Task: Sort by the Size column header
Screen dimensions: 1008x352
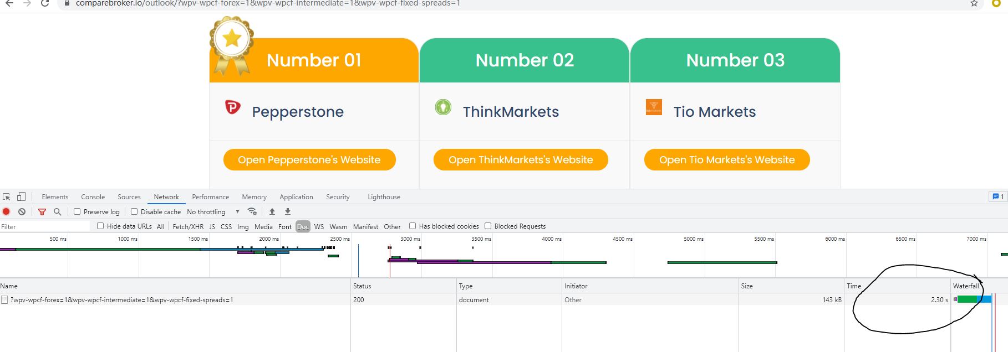Action: 791,286
